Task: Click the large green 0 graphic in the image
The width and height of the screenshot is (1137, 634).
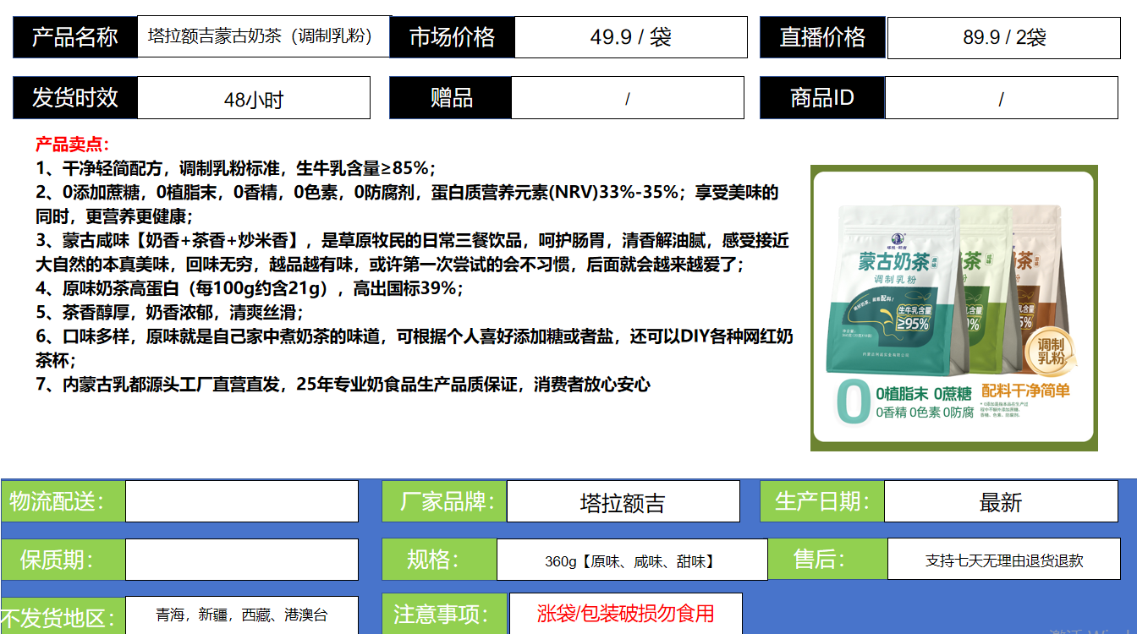Action: pos(853,402)
